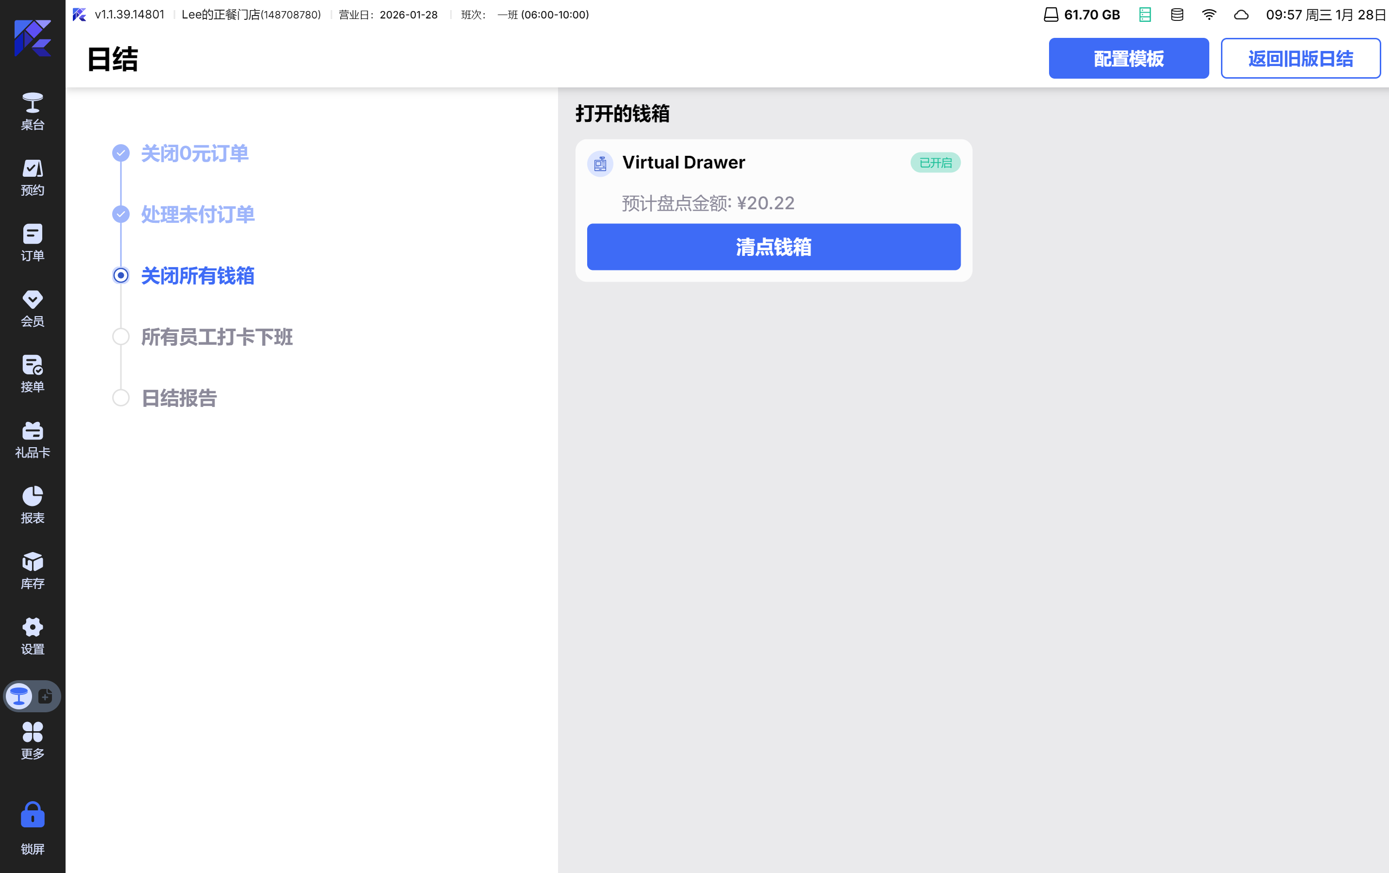Select the 关闭所有钱箱 step radio
Image resolution: width=1389 pixels, height=873 pixels.
(120, 276)
